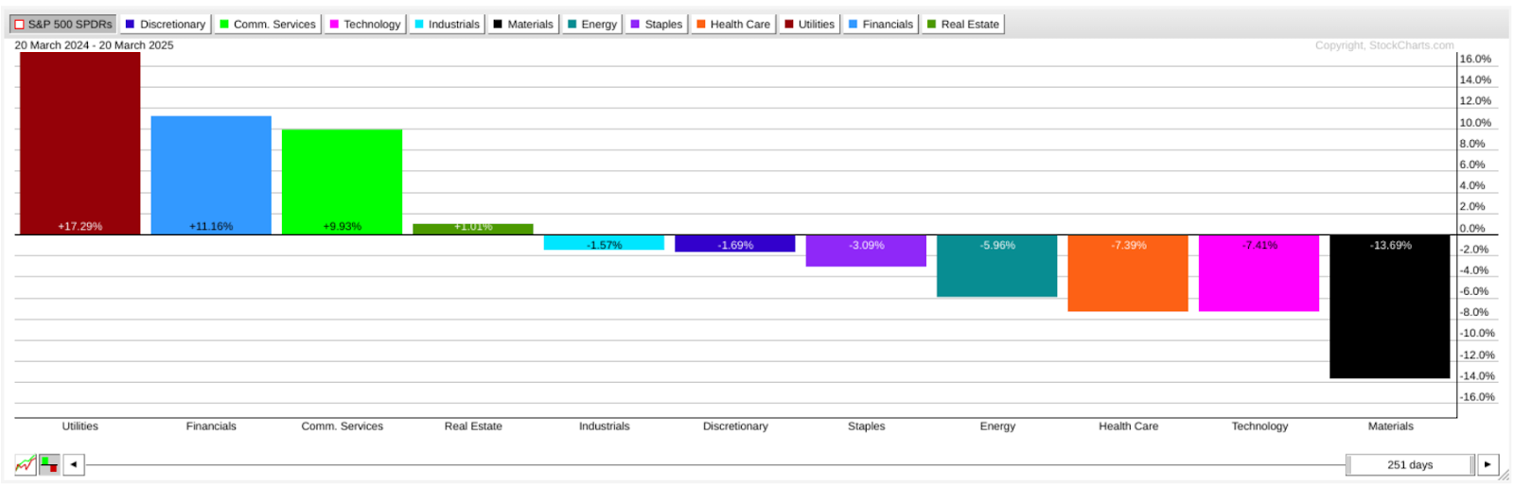This screenshot has height=486, width=1514.
Task: Toggle Technology sector in legend
Action: click(365, 24)
